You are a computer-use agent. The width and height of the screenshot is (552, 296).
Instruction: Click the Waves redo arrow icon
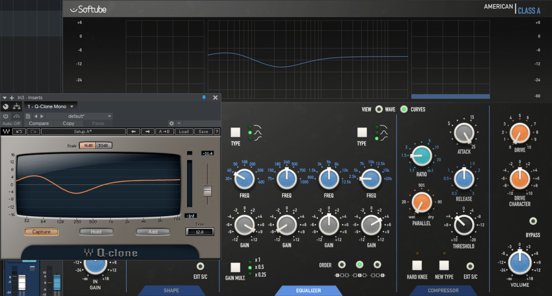coord(33,132)
